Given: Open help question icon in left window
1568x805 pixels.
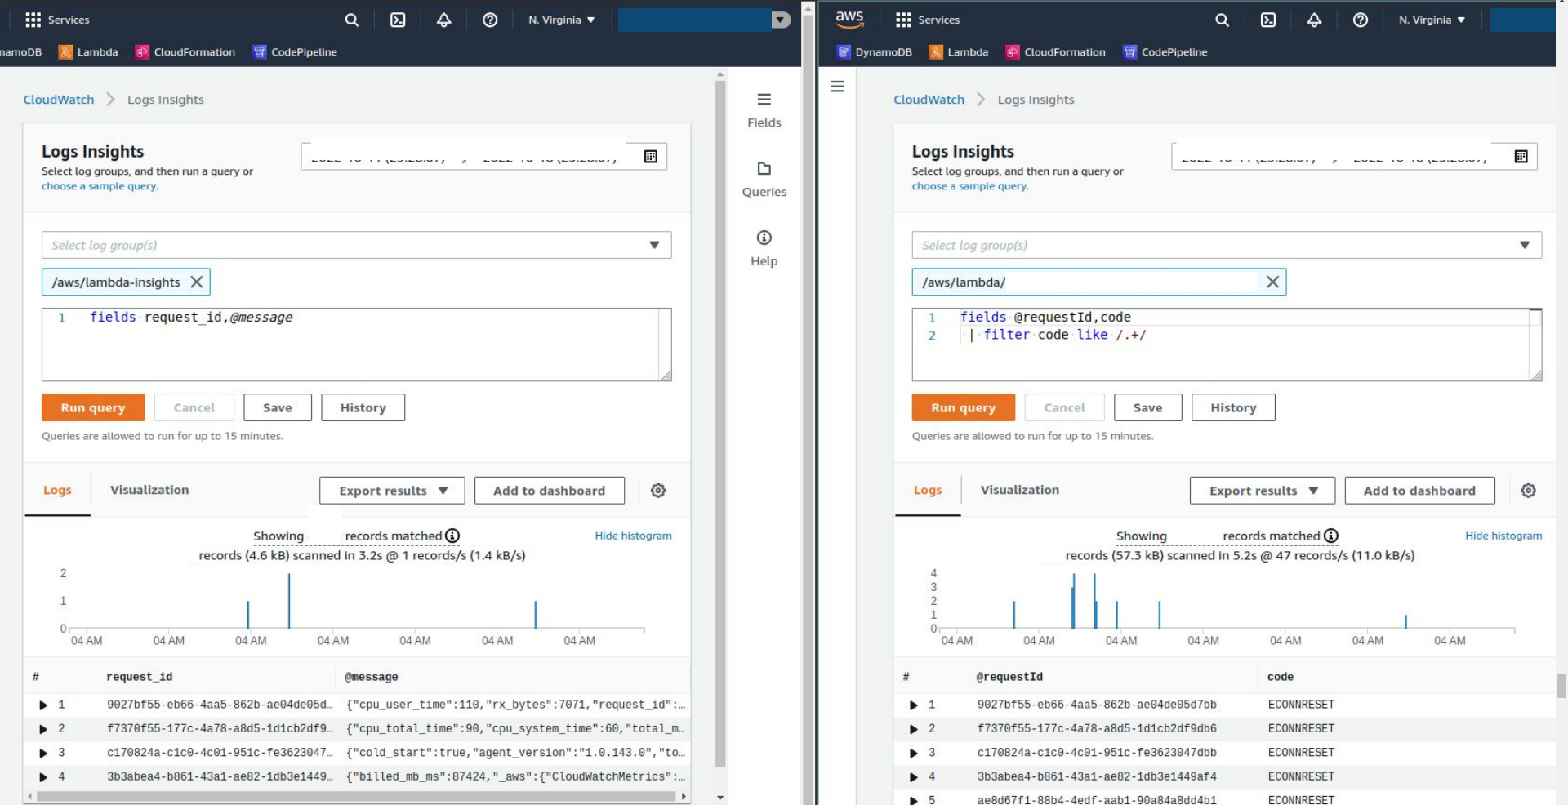Looking at the screenshot, I should [x=490, y=20].
